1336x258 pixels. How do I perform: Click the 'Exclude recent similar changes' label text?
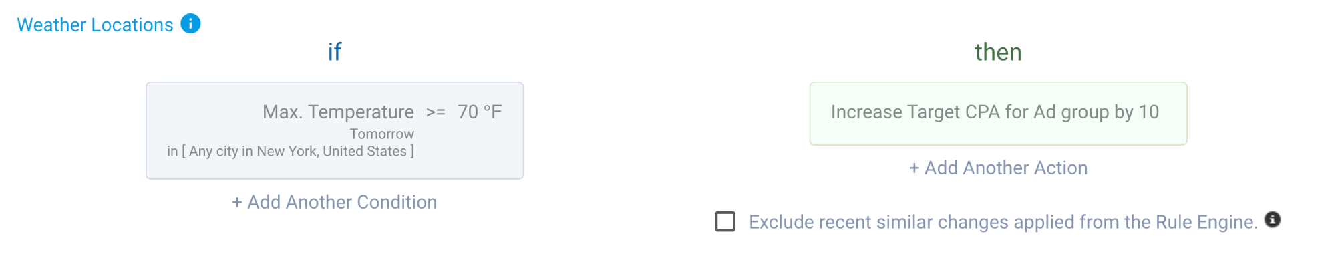1003,222
